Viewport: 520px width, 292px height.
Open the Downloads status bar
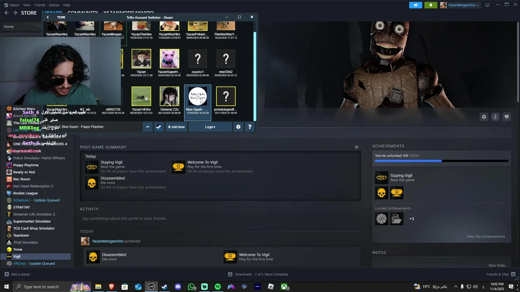pyautogui.click(x=258, y=274)
